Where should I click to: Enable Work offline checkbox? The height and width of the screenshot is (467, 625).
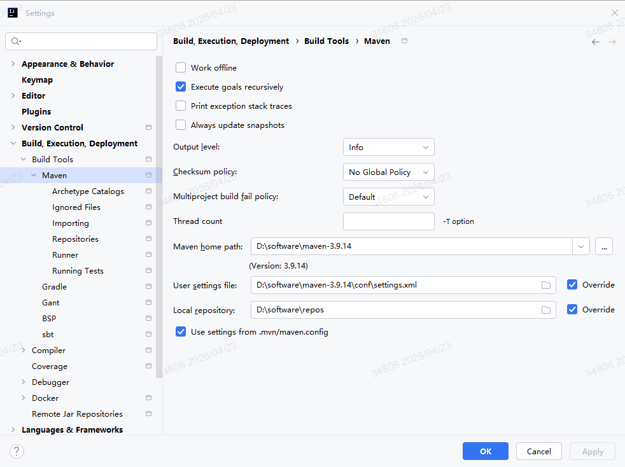click(181, 67)
